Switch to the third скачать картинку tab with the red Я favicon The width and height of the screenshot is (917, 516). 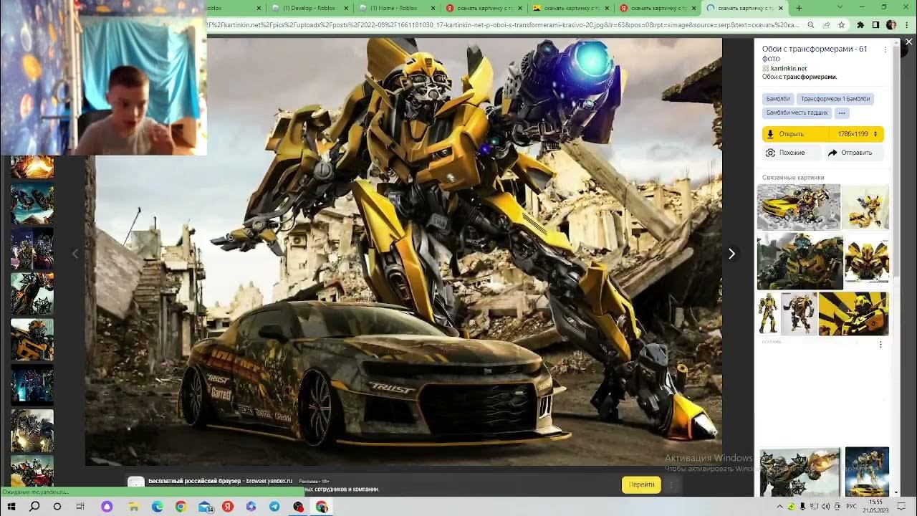coord(658,8)
